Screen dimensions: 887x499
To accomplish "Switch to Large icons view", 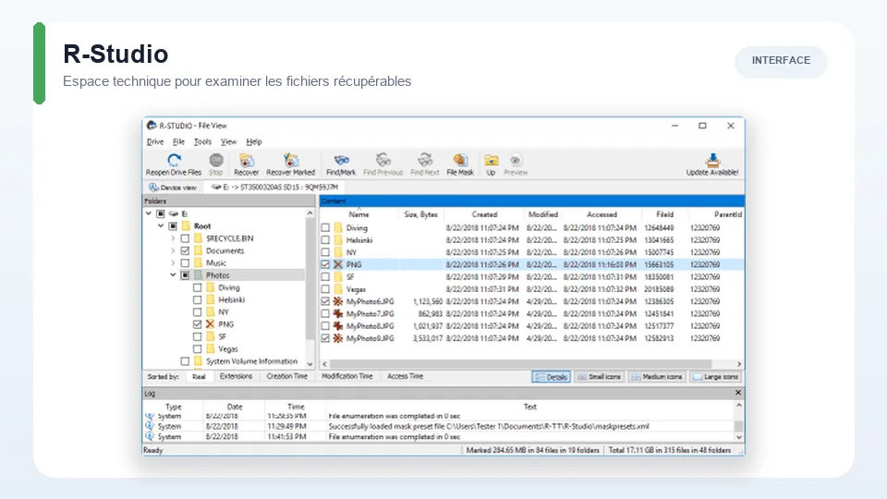I will [715, 377].
